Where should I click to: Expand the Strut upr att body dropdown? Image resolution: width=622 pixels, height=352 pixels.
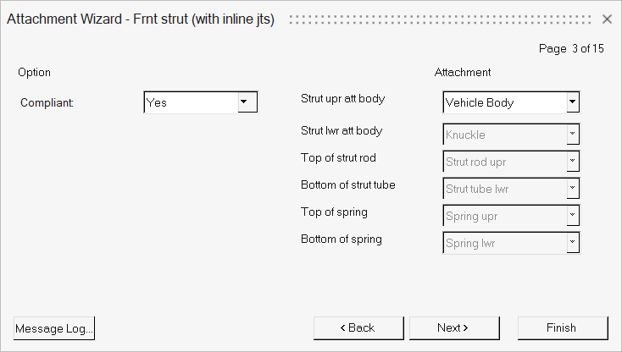coord(573,102)
